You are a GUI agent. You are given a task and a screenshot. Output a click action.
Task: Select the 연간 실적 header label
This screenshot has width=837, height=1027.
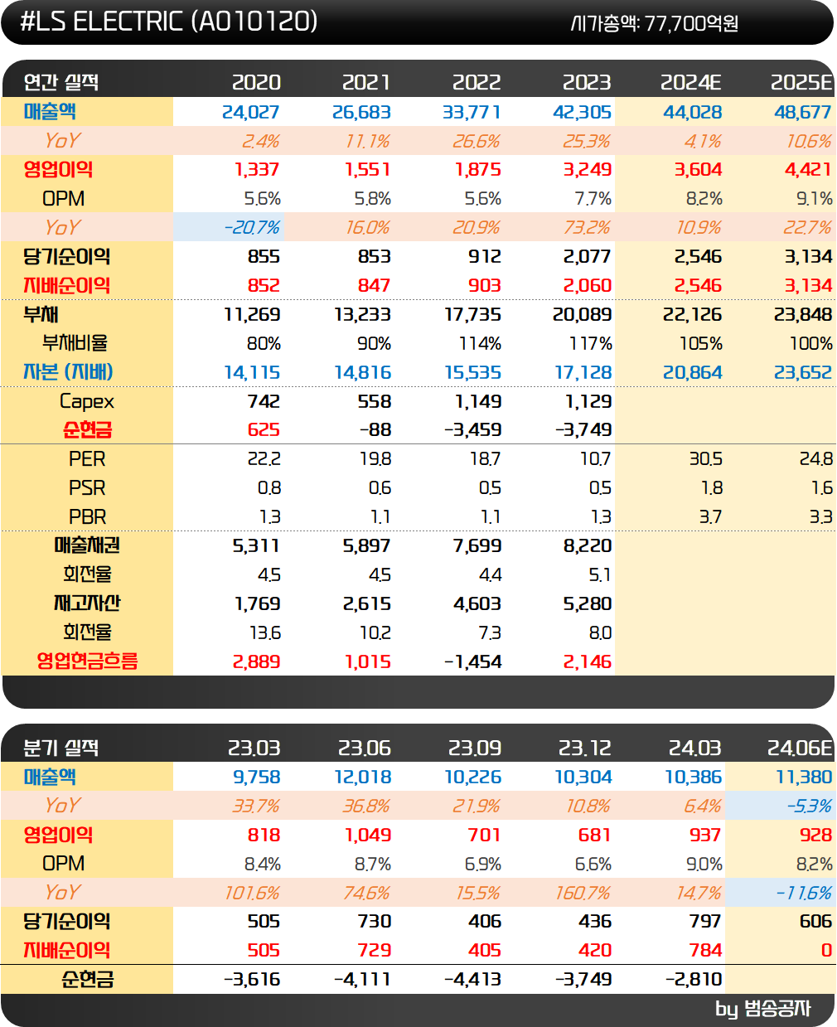click(61, 82)
